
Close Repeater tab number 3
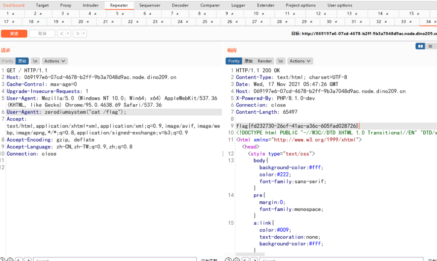[68, 14]
